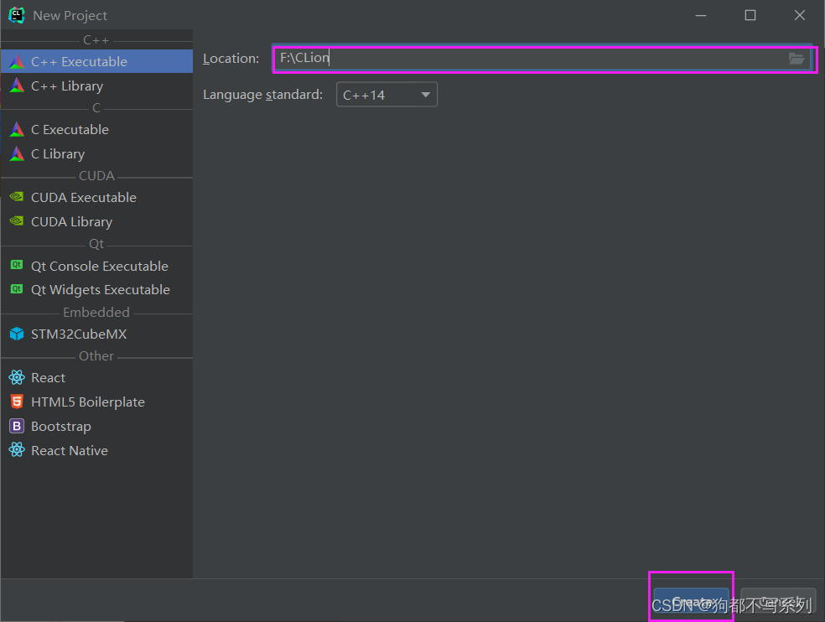The width and height of the screenshot is (825, 622).
Task: Choose the Bootstrap label
Action: coord(61,426)
